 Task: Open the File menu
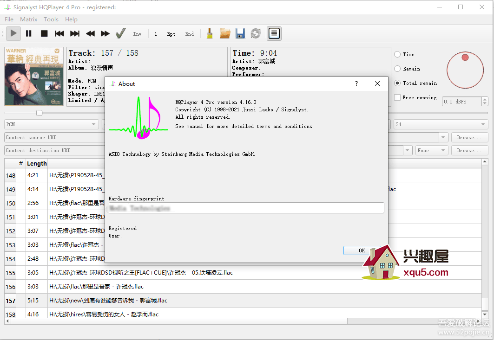[9, 19]
